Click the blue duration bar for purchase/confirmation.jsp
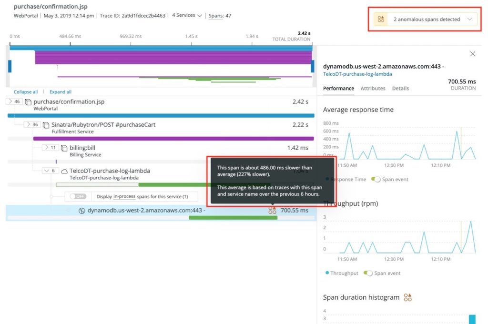The width and height of the screenshot is (488, 324). pos(161,115)
